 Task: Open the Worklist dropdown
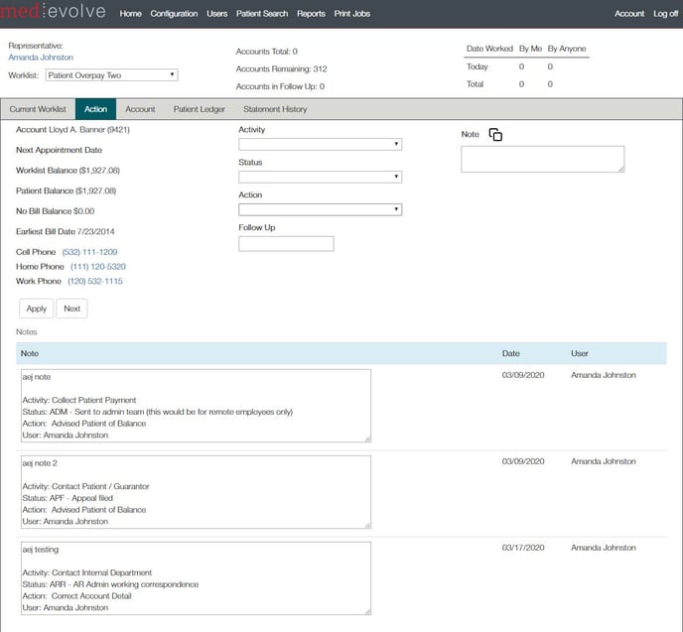111,74
